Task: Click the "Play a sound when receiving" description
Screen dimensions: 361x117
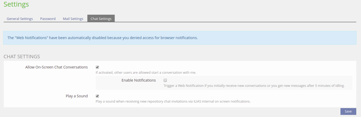Action: pyautogui.click(x=173, y=101)
